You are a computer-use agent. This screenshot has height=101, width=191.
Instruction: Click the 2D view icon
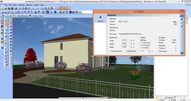(3, 12)
